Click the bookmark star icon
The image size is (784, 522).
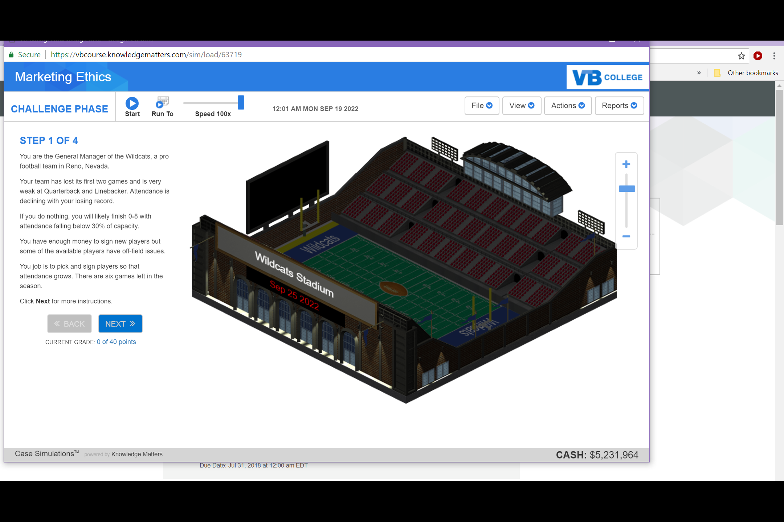(742, 56)
